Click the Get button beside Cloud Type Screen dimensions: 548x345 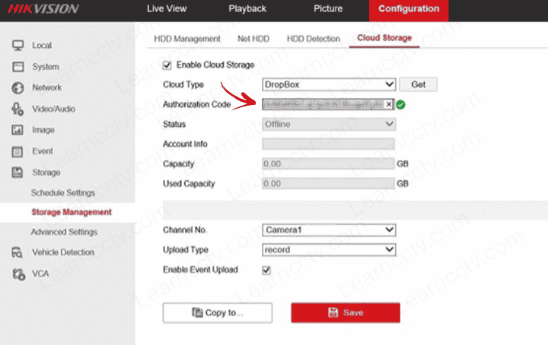pyautogui.click(x=418, y=84)
